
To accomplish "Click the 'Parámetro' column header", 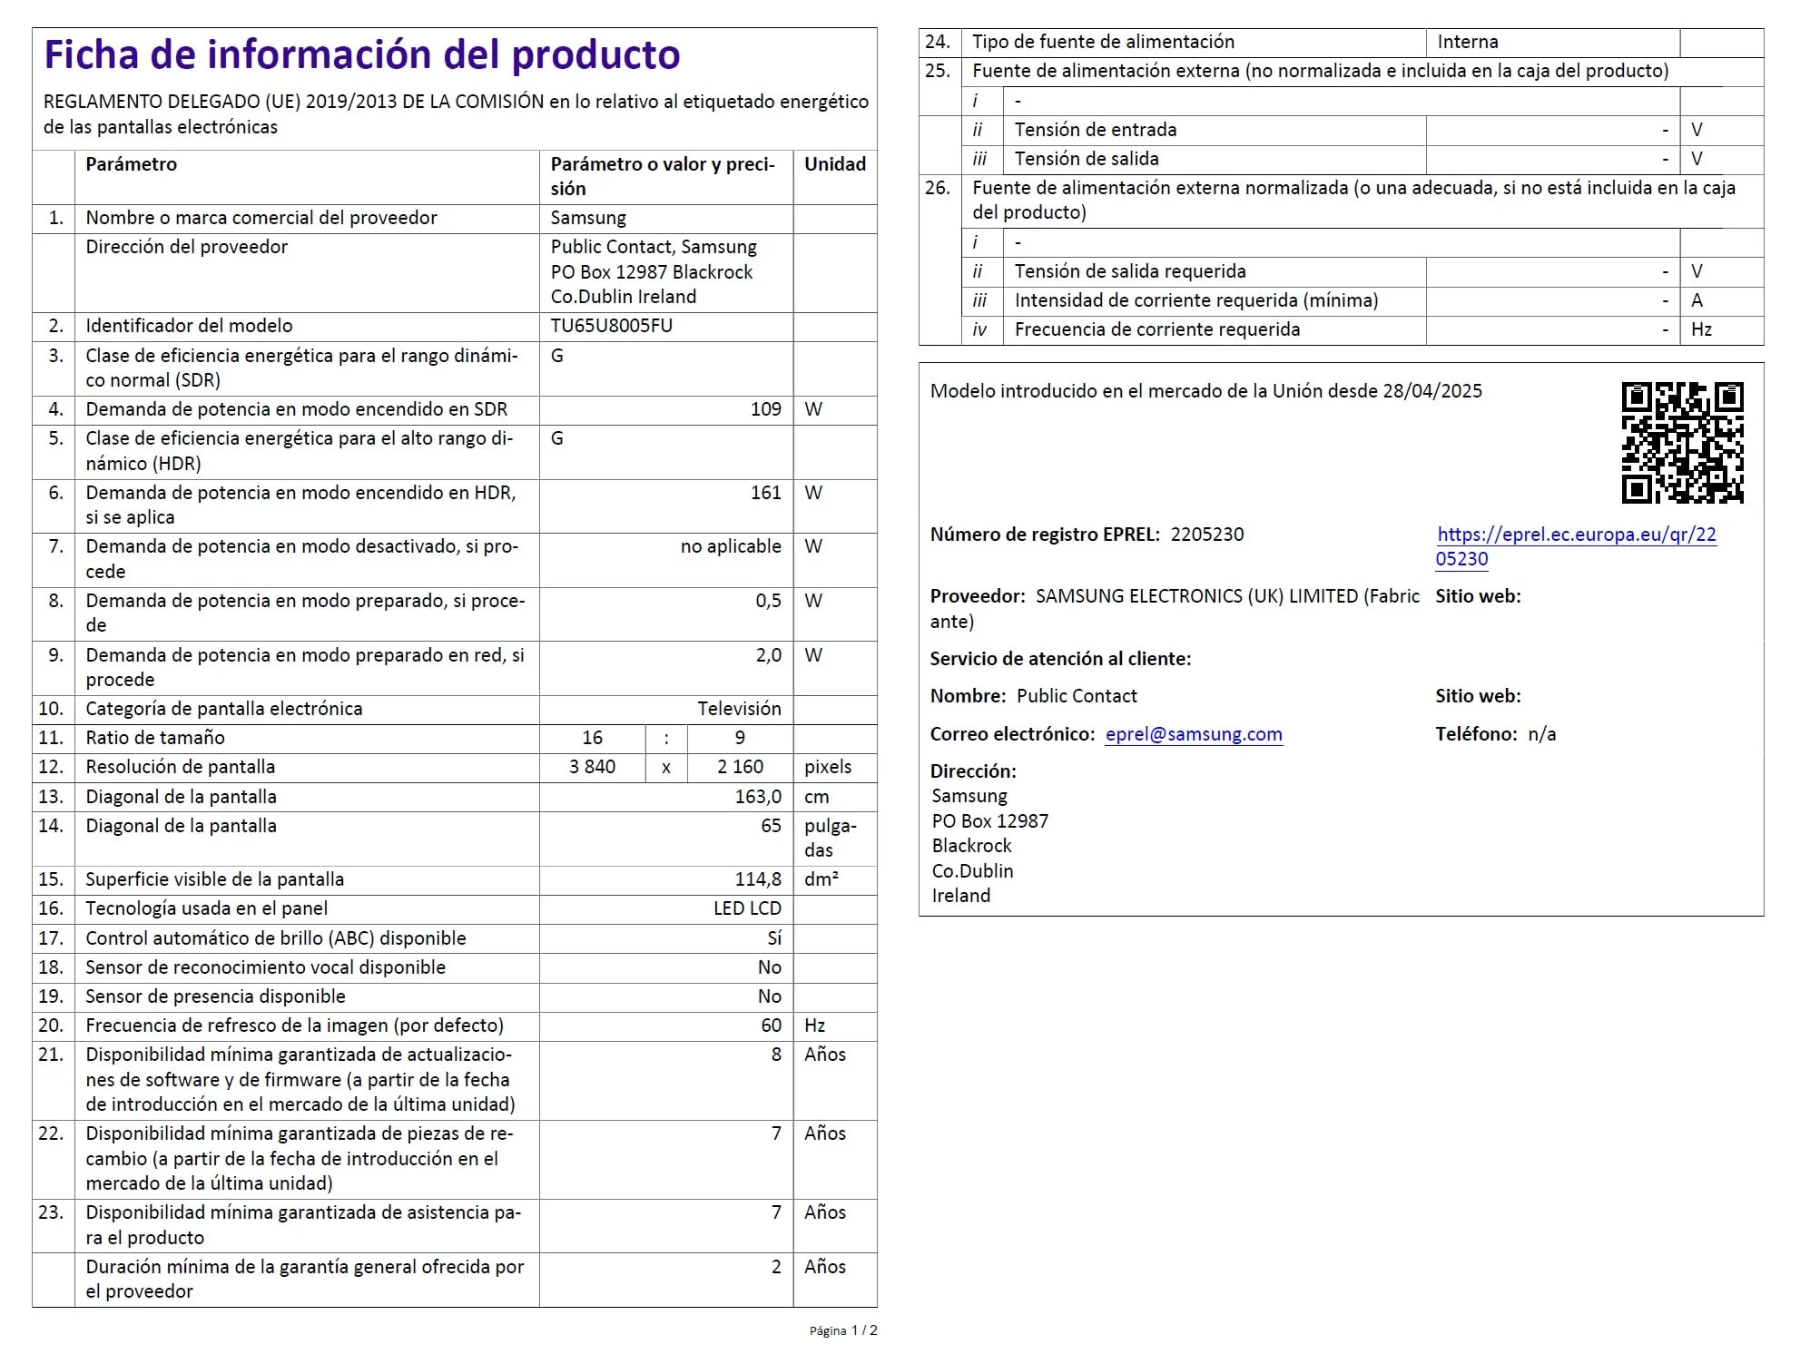I will [131, 164].
